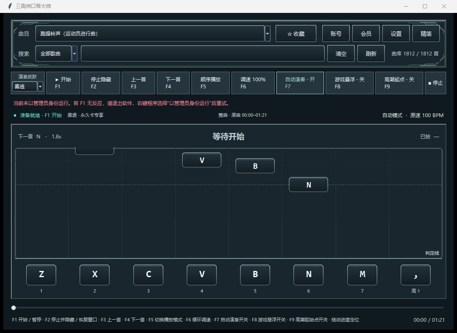Open the 账号 account panel
Image resolution: width=457 pixels, height=333 pixels.
(x=336, y=34)
